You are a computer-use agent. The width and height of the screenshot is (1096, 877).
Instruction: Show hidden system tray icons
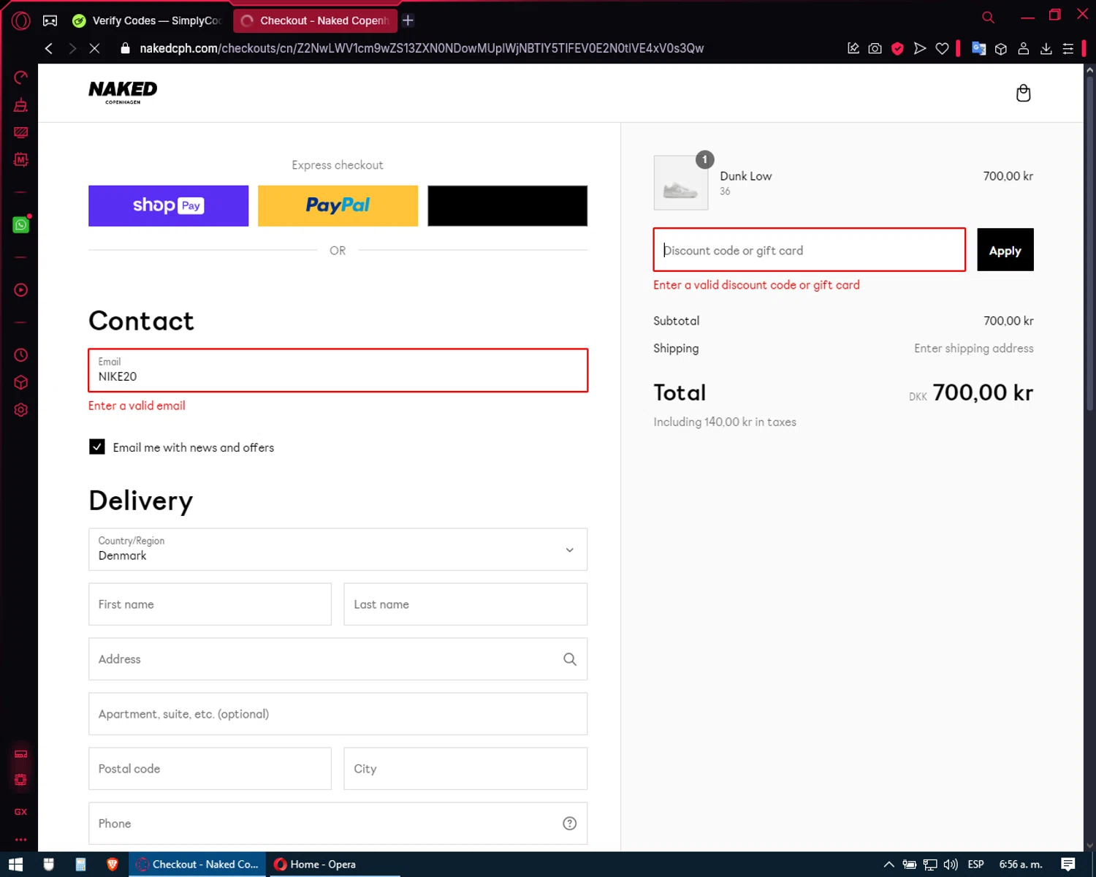click(888, 864)
